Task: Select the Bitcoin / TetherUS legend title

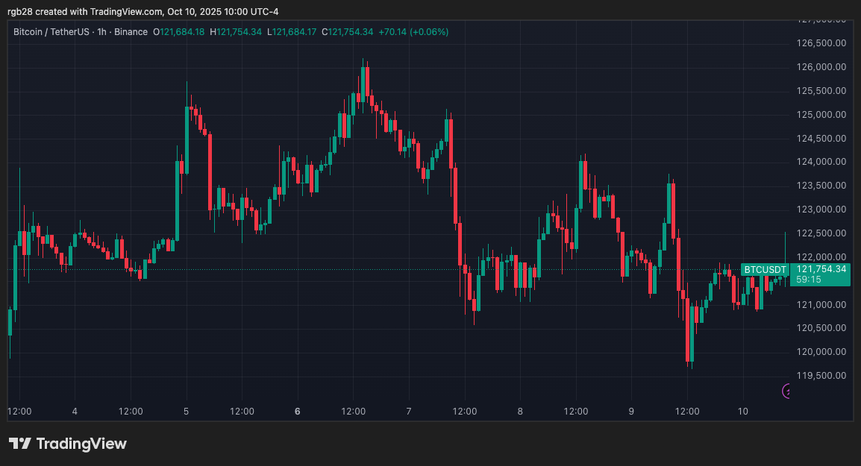Action: 53,32
